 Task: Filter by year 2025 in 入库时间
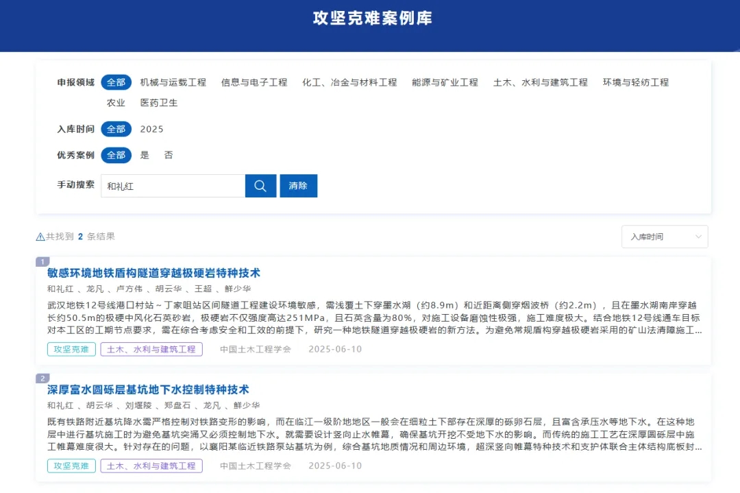[152, 129]
